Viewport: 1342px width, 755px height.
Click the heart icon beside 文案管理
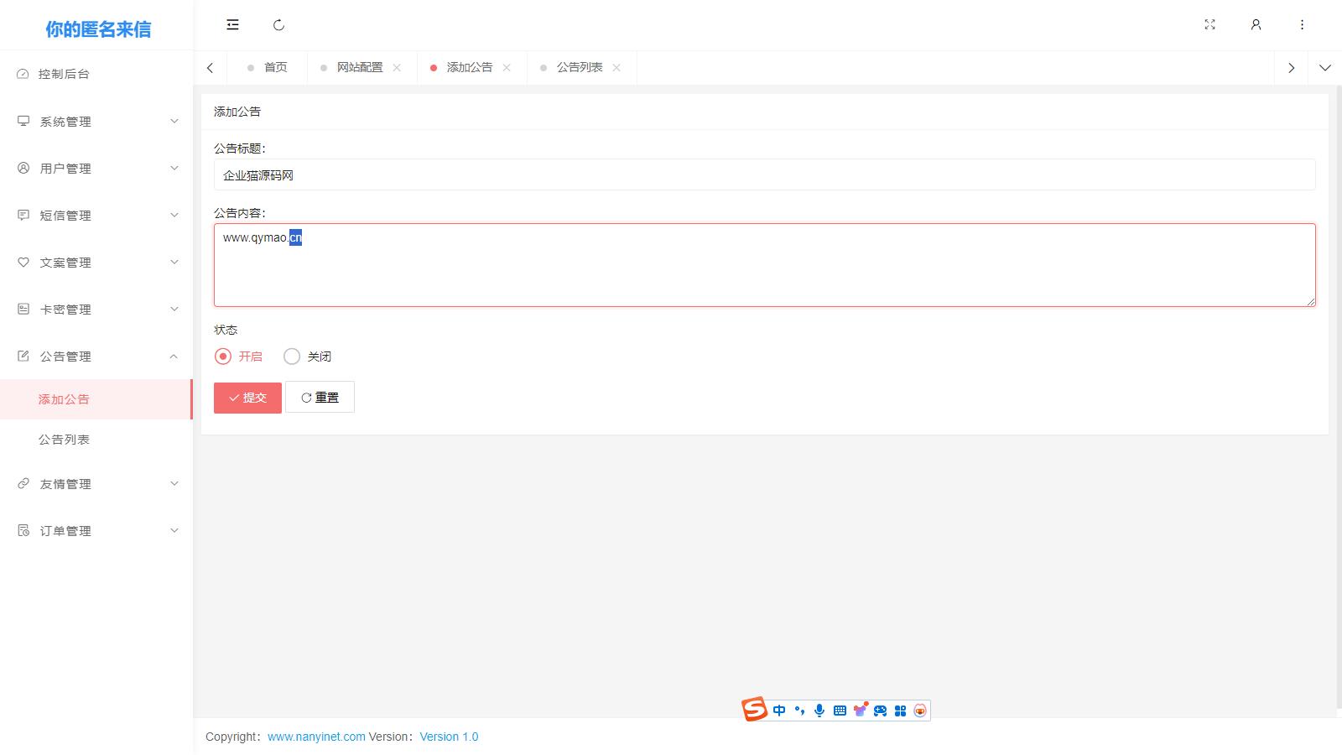point(23,262)
